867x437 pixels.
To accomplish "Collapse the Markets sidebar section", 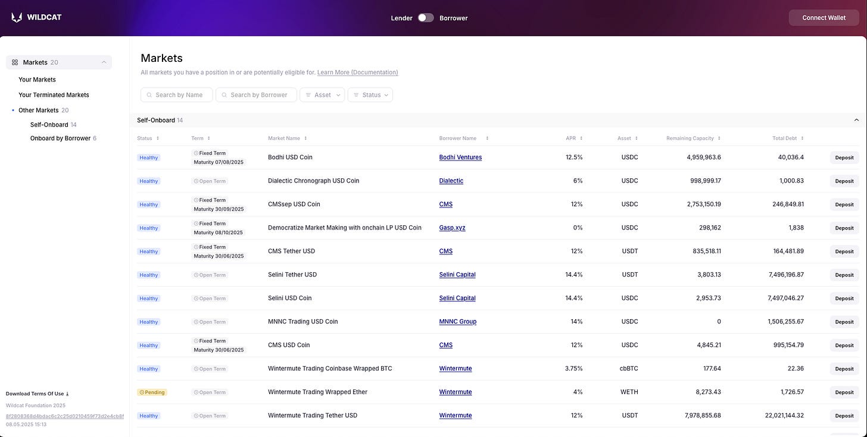I will (x=104, y=62).
